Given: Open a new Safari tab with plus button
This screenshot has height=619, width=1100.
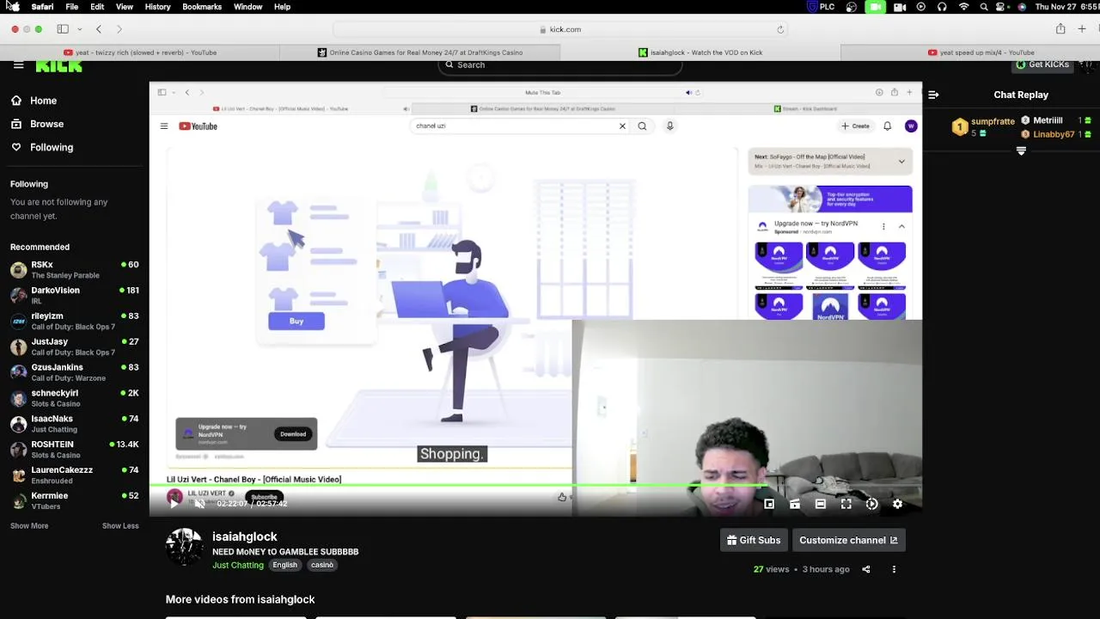Looking at the screenshot, I should pos(1082,29).
